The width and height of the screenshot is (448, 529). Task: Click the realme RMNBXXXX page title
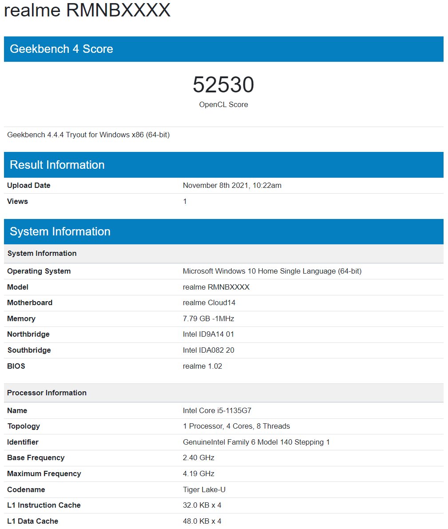coord(87,10)
